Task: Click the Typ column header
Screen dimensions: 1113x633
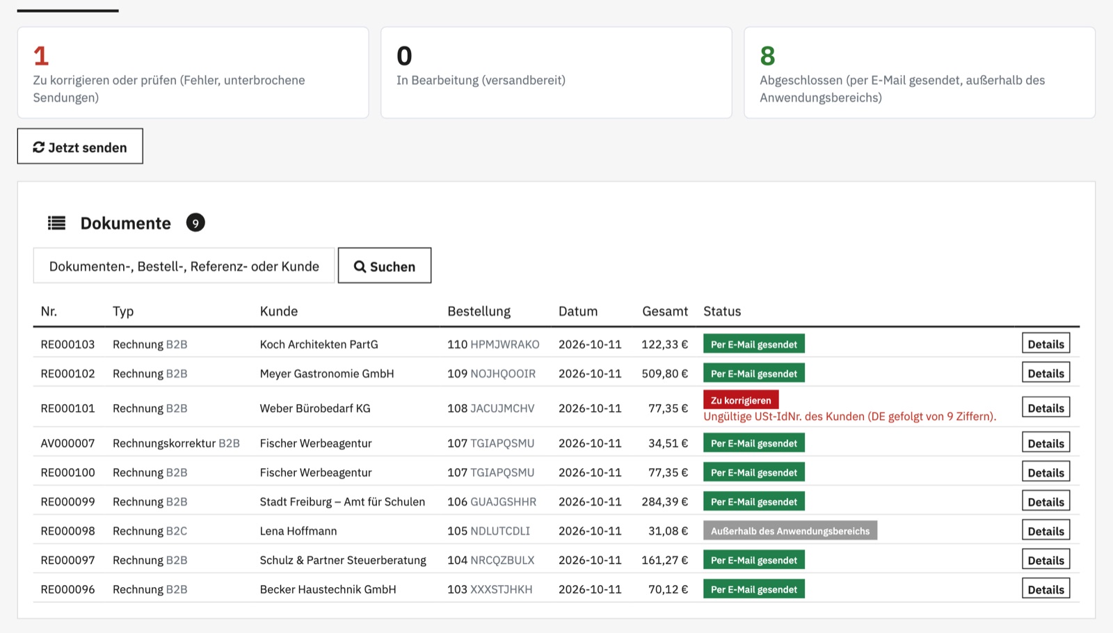Action: click(x=123, y=311)
